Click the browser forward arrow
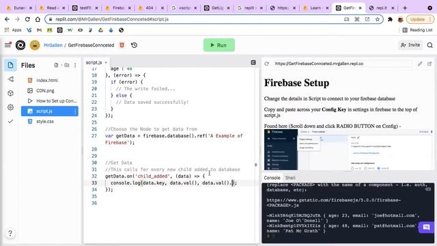Viewport: 437px width, 246px height. pyautogui.click(x=17, y=19)
